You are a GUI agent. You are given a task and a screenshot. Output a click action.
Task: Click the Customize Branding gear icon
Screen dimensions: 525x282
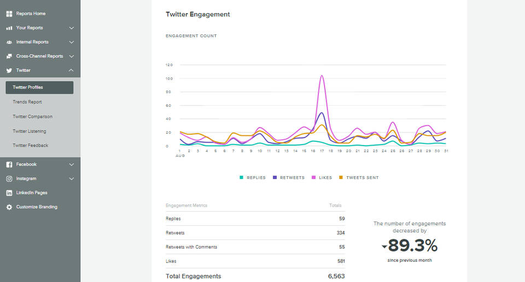click(x=9, y=207)
